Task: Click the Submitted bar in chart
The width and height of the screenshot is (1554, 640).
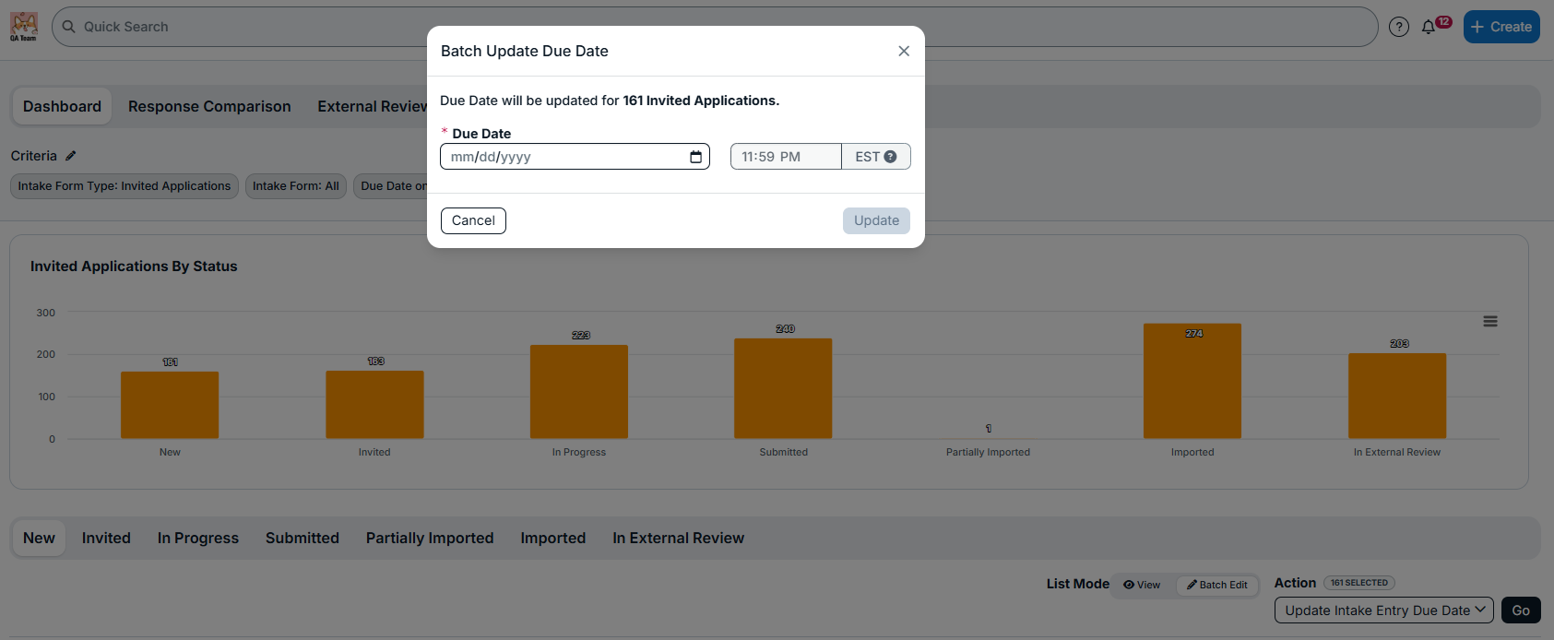Action: (783, 388)
